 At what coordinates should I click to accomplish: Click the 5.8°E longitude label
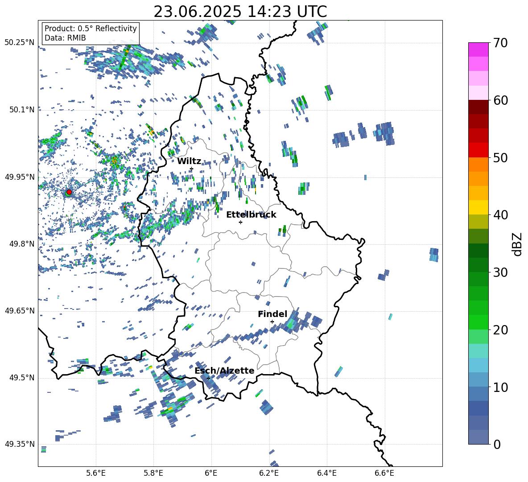click(x=153, y=473)
